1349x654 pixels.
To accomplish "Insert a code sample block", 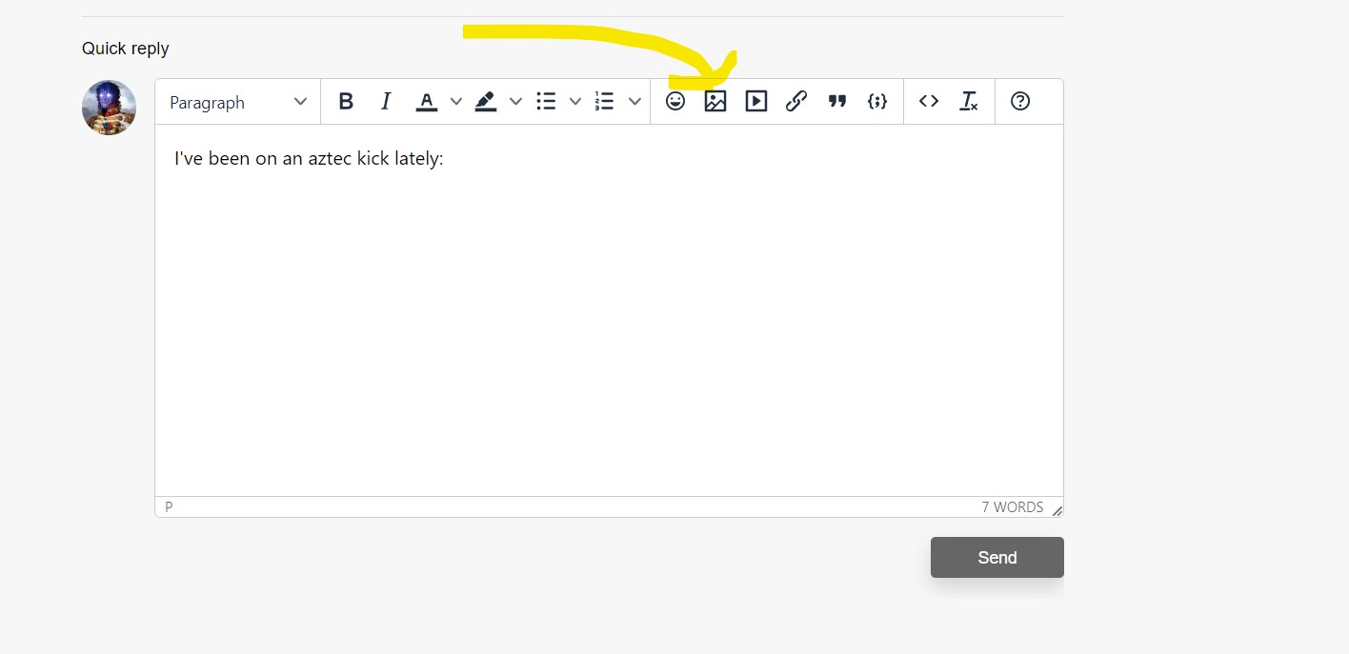I will [x=877, y=101].
